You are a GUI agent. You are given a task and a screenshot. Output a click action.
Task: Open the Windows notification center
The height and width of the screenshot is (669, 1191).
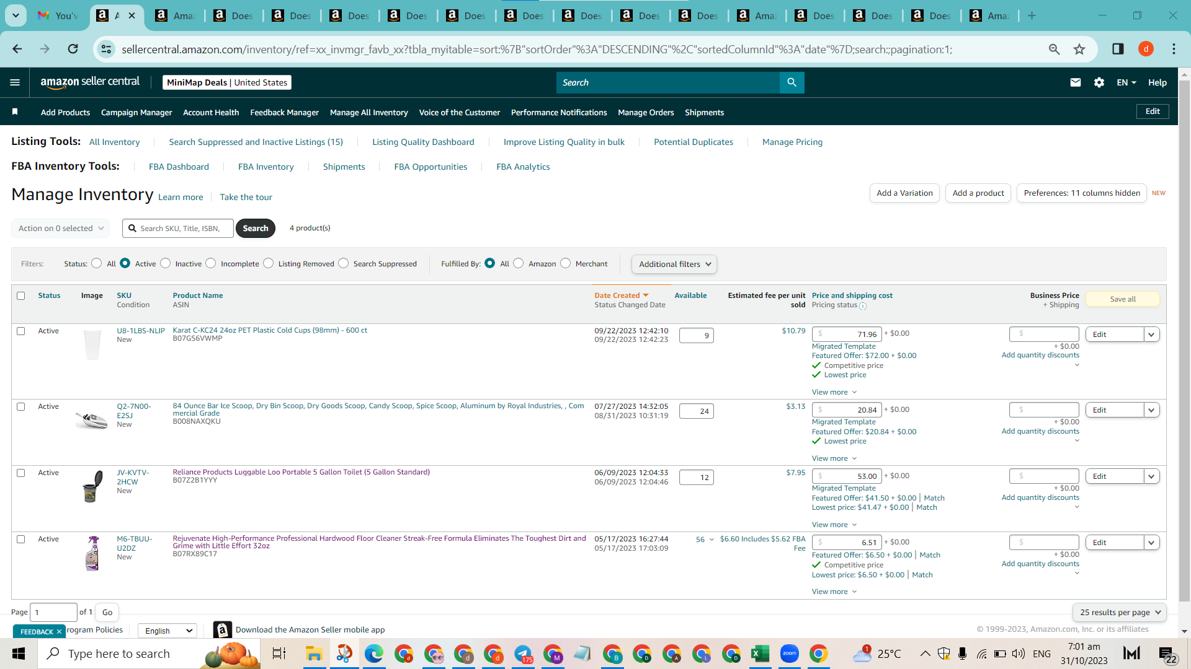pos(1167,654)
